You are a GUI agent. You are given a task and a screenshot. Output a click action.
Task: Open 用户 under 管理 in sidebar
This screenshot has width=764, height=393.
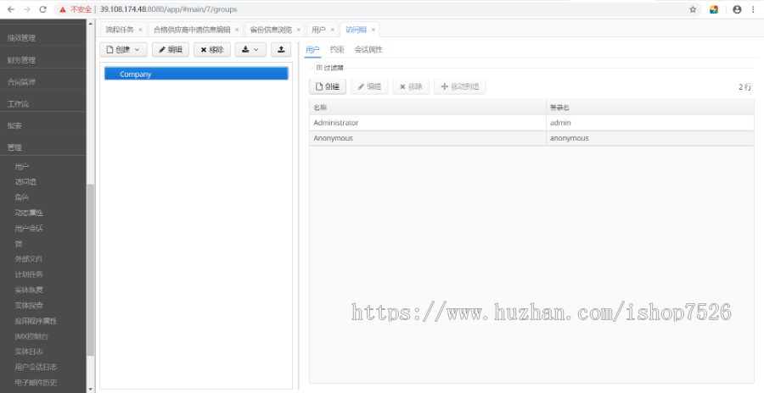[22, 166]
